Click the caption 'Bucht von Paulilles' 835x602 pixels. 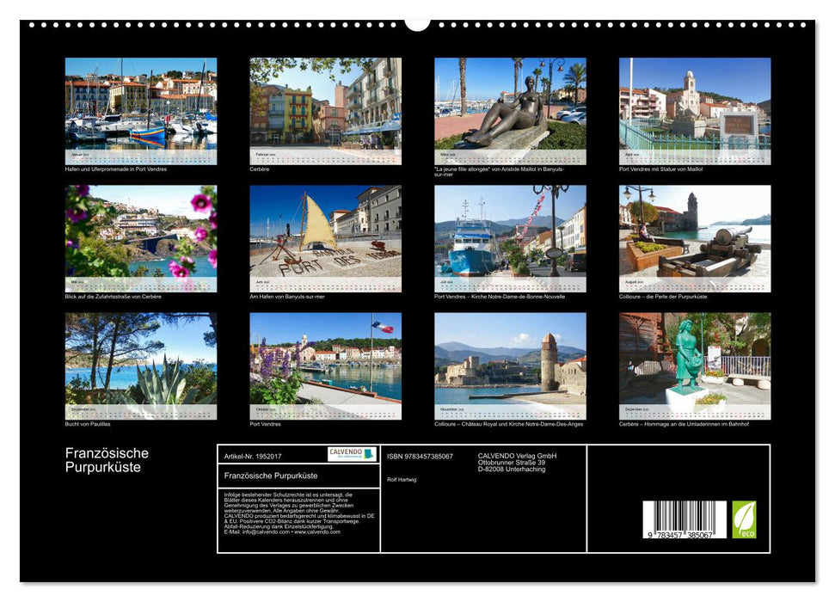tap(89, 422)
